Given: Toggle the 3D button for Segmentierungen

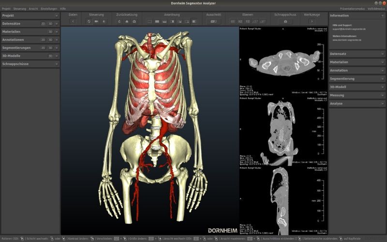Looking at the screenshot, I should click(50, 48).
